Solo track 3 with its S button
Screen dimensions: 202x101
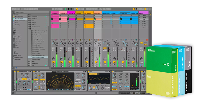(70, 65)
